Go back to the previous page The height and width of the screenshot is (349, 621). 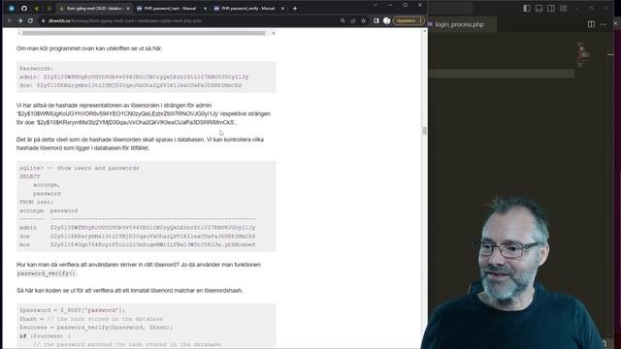tap(10, 20)
